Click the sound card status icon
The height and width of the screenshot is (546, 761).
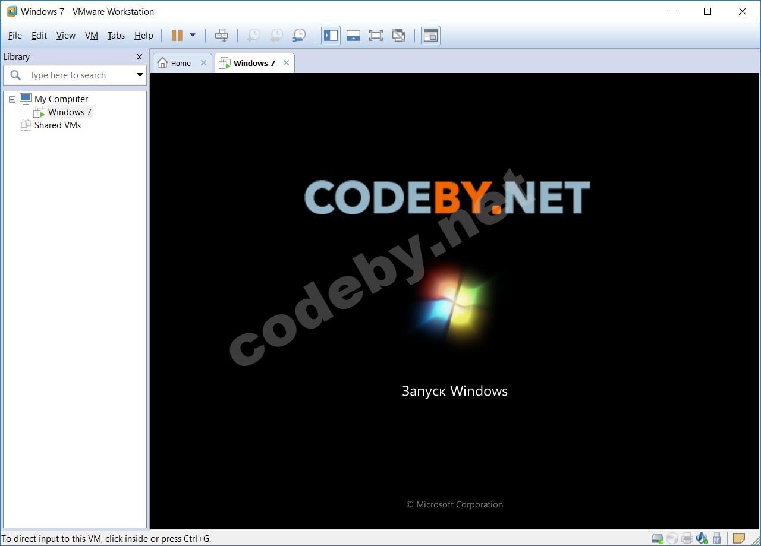tap(702, 538)
